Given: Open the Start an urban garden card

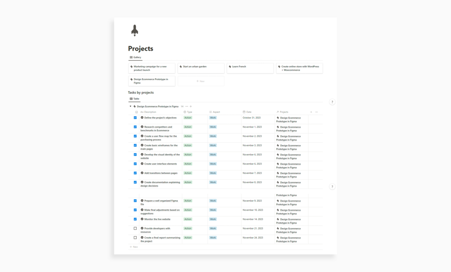Looking at the screenshot, I should pyautogui.click(x=201, y=68).
